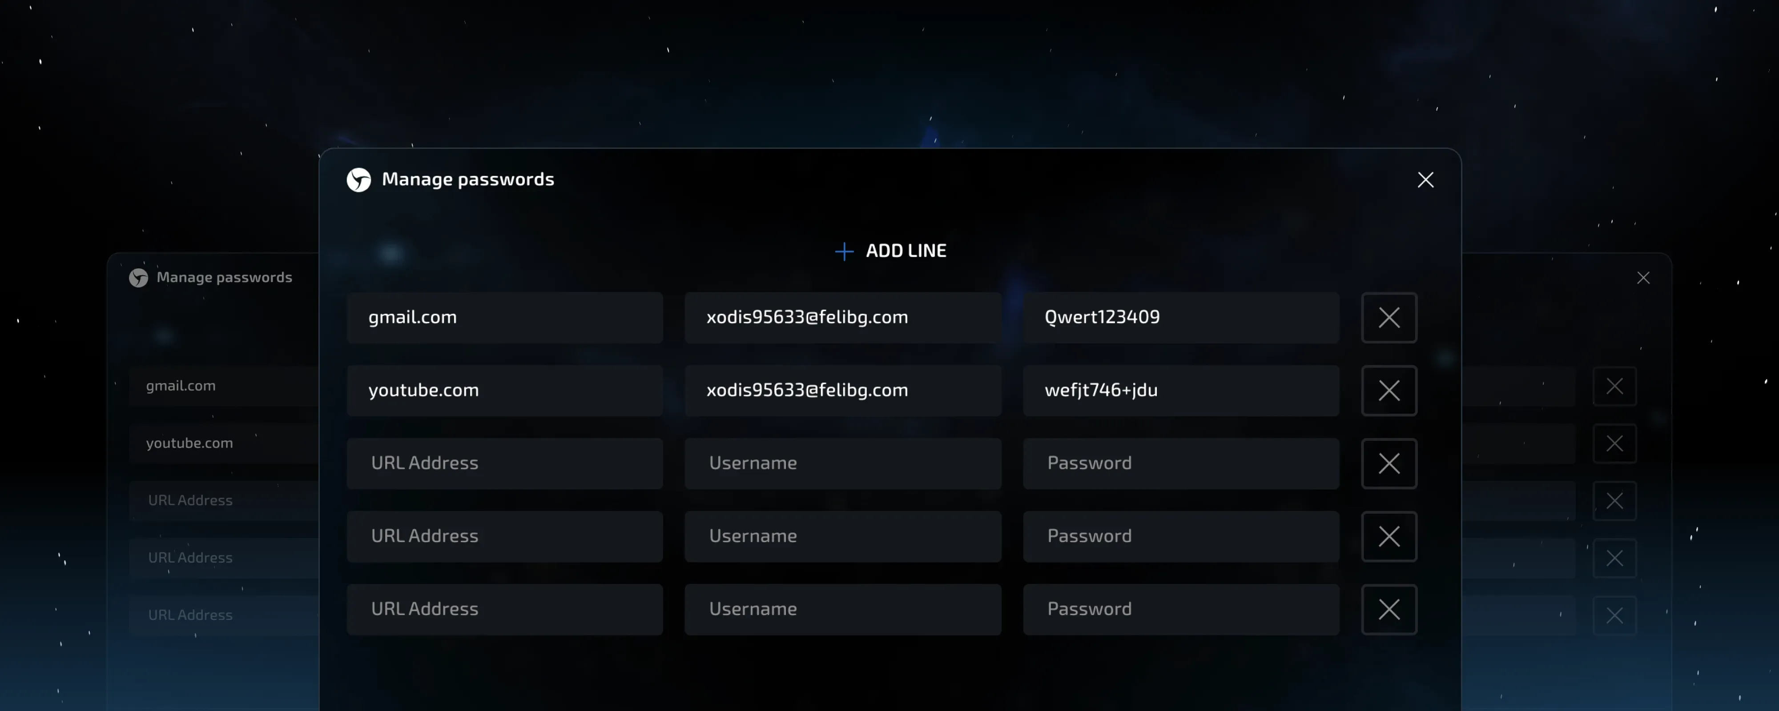Image resolution: width=1779 pixels, height=711 pixels.
Task: Edit the gmail.com URL field
Action: 505,318
